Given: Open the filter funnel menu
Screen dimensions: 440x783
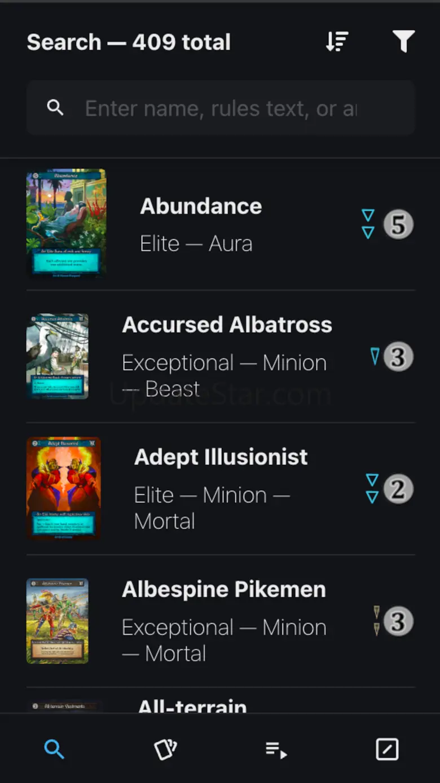Looking at the screenshot, I should [x=403, y=42].
